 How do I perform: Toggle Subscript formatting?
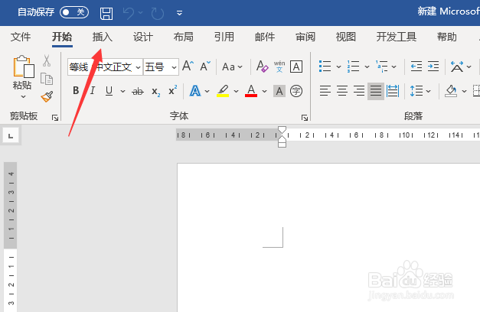[x=156, y=92]
